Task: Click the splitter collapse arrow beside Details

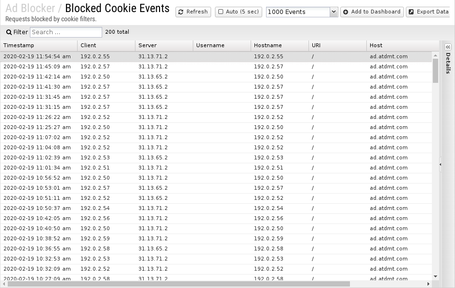Action: click(x=441, y=165)
